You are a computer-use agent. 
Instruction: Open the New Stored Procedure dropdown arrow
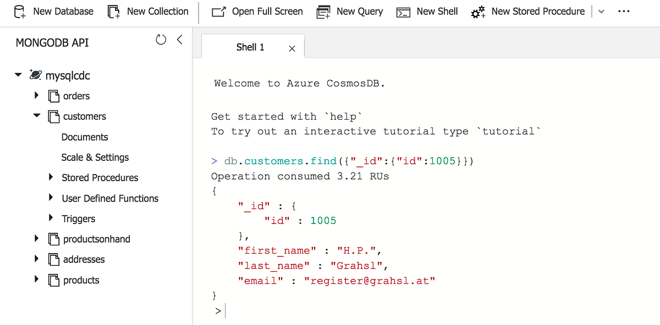coord(602,11)
